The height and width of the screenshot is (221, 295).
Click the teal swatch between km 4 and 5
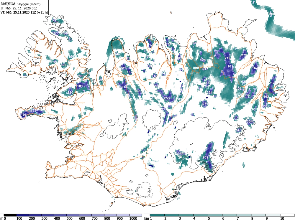click(201, 215)
